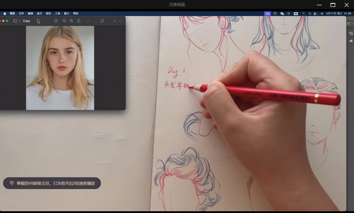354x213 pixels.
Task: Expand the Preview toolbar overflow chevrons
Action: click(115, 21)
